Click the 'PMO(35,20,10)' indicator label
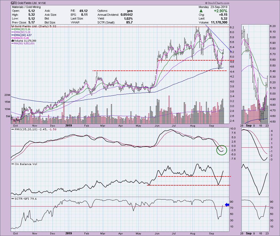280x236 pixels. [x=26, y=129]
